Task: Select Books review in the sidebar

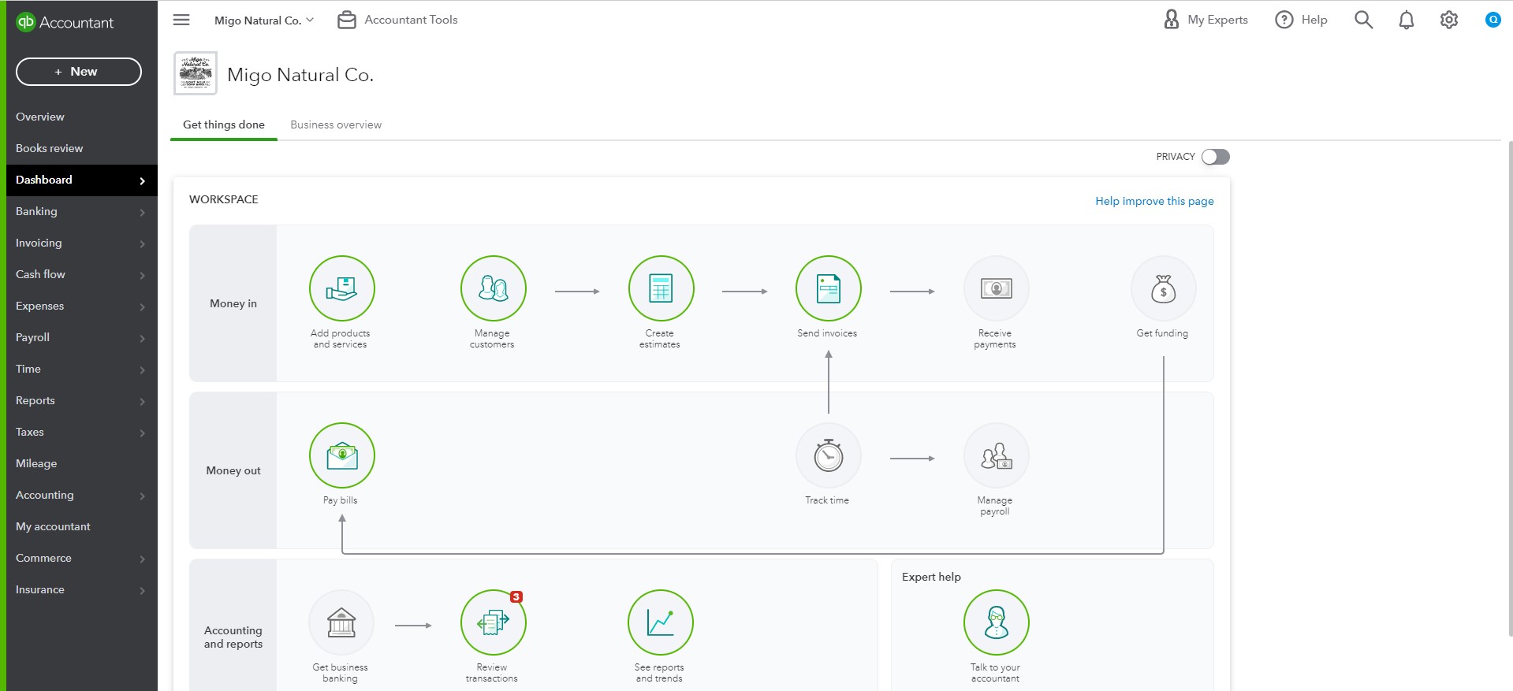Action: pyautogui.click(x=82, y=148)
